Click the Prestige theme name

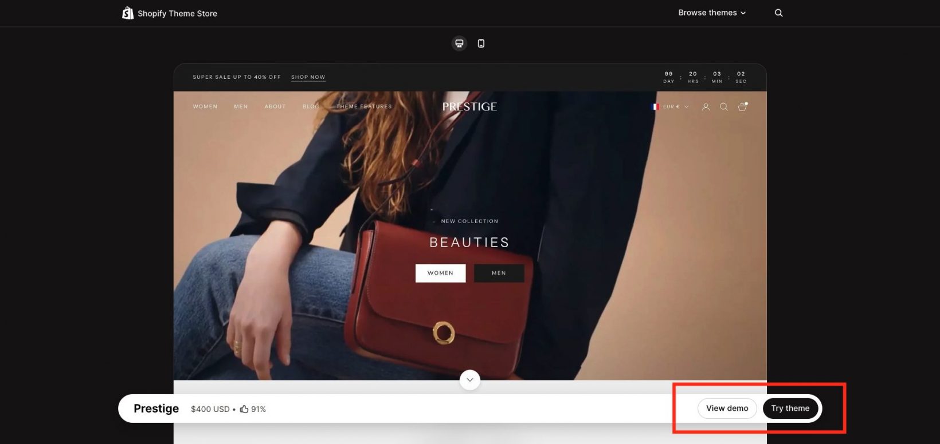point(156,409)
